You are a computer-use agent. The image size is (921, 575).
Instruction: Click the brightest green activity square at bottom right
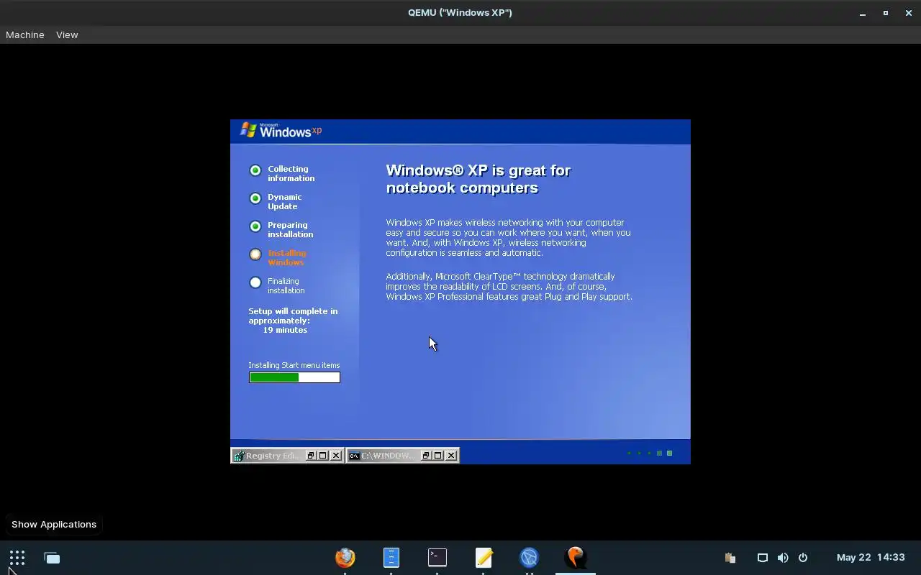pyautogui.click(x=670, y=454)
